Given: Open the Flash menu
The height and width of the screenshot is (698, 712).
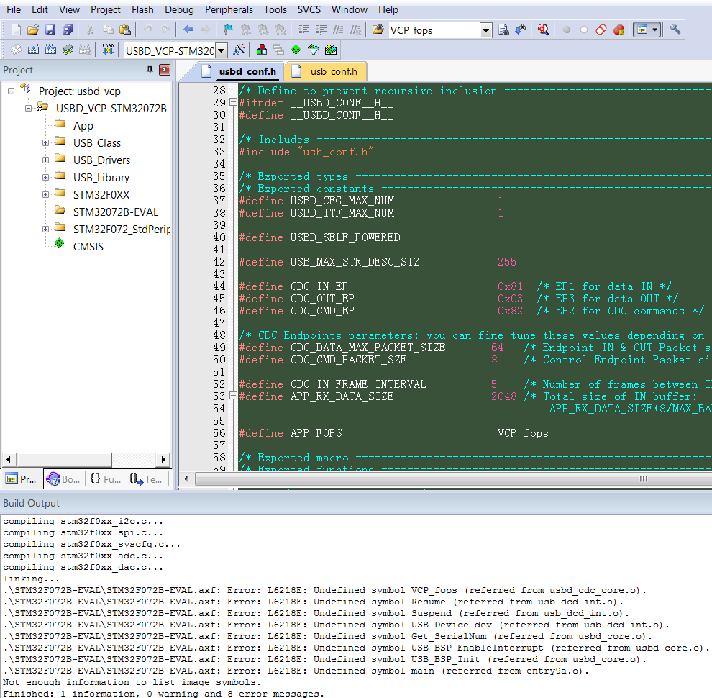Looking at the screenshot, I should click(142, 9).
